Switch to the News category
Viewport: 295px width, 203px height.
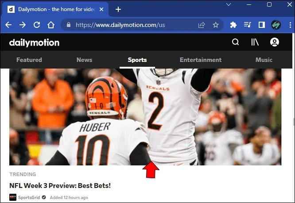[x=85, y=60]
